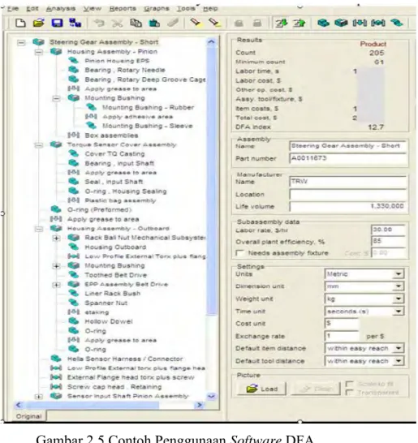Undo using the curved arrow toolbar icon

[99, 23]
